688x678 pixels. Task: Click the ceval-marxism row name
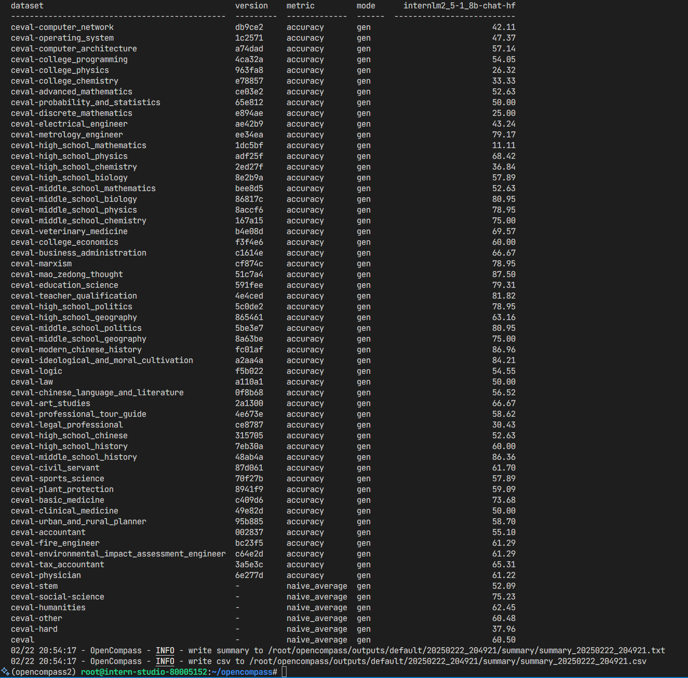point(41,264)
